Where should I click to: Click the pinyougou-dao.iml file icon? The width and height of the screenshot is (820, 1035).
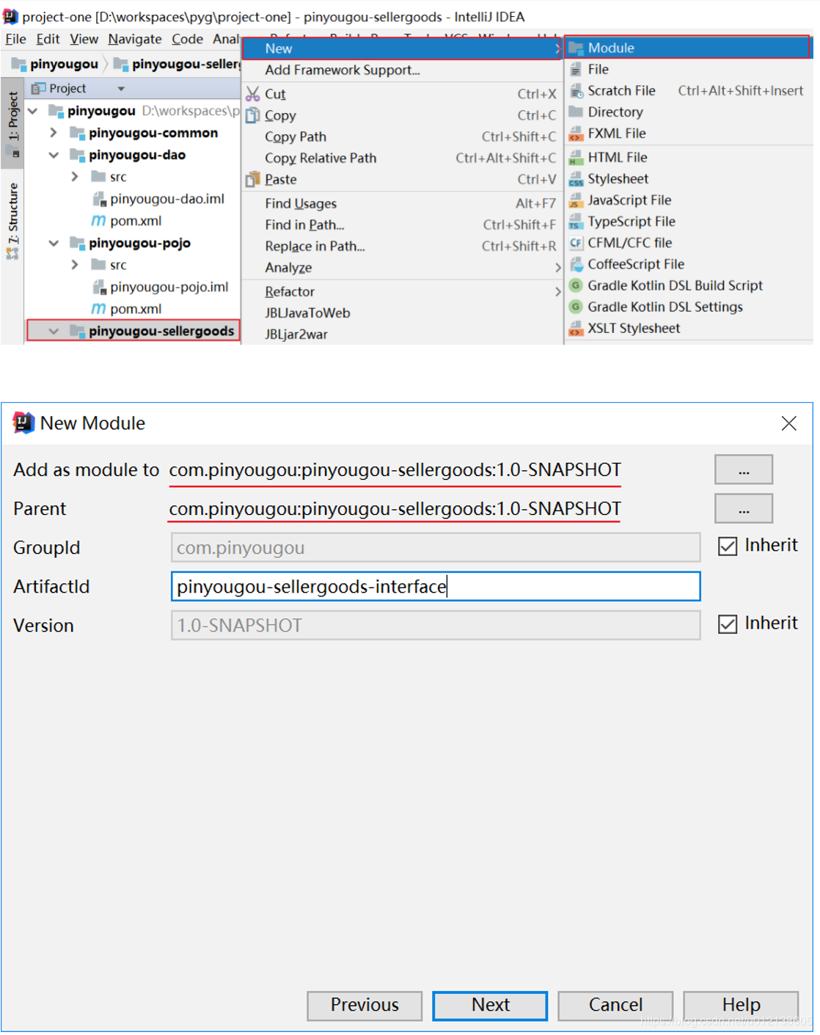pyautogui.click(x=99, y=199)
